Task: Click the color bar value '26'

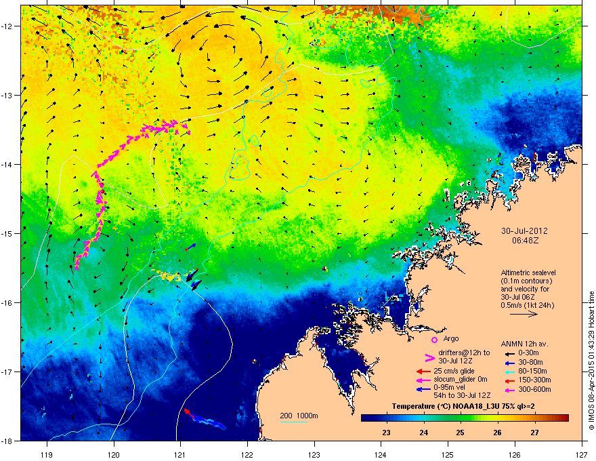Action: click(x=497, y=433)
